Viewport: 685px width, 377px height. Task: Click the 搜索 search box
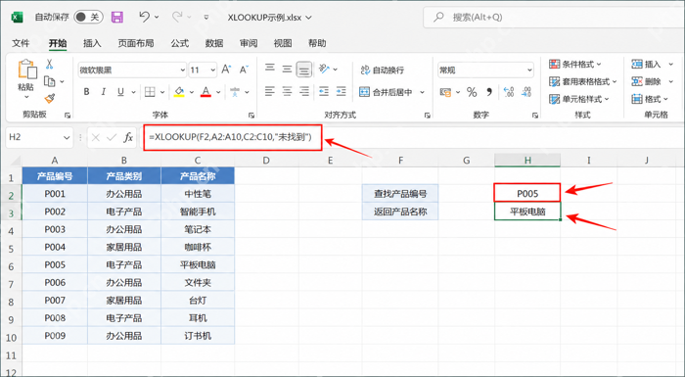point(553,18)
